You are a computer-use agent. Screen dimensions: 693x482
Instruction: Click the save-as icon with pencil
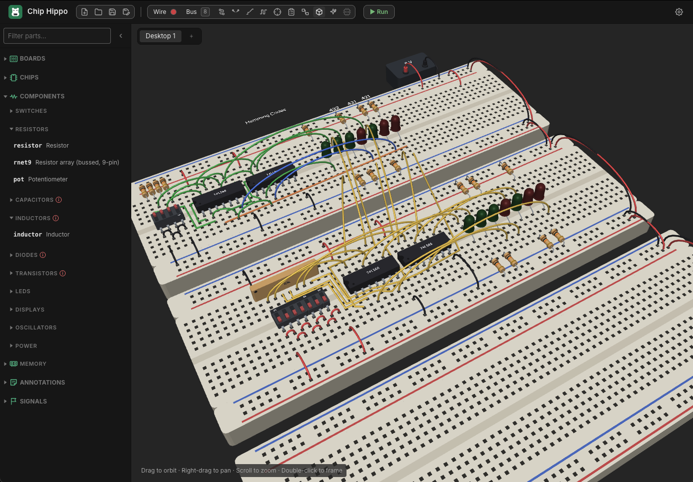(126, 12)
